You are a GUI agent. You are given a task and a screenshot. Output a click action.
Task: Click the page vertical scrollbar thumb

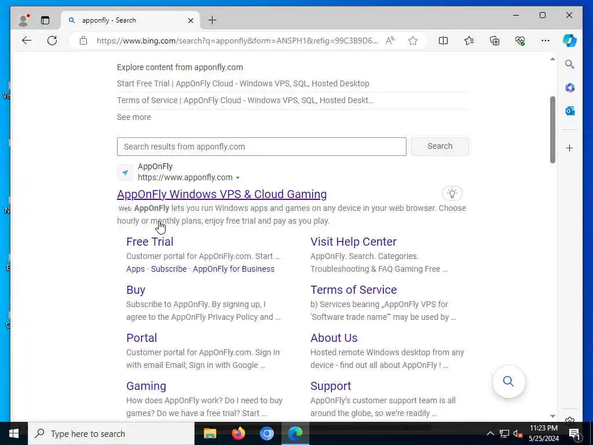pos(552,129)
